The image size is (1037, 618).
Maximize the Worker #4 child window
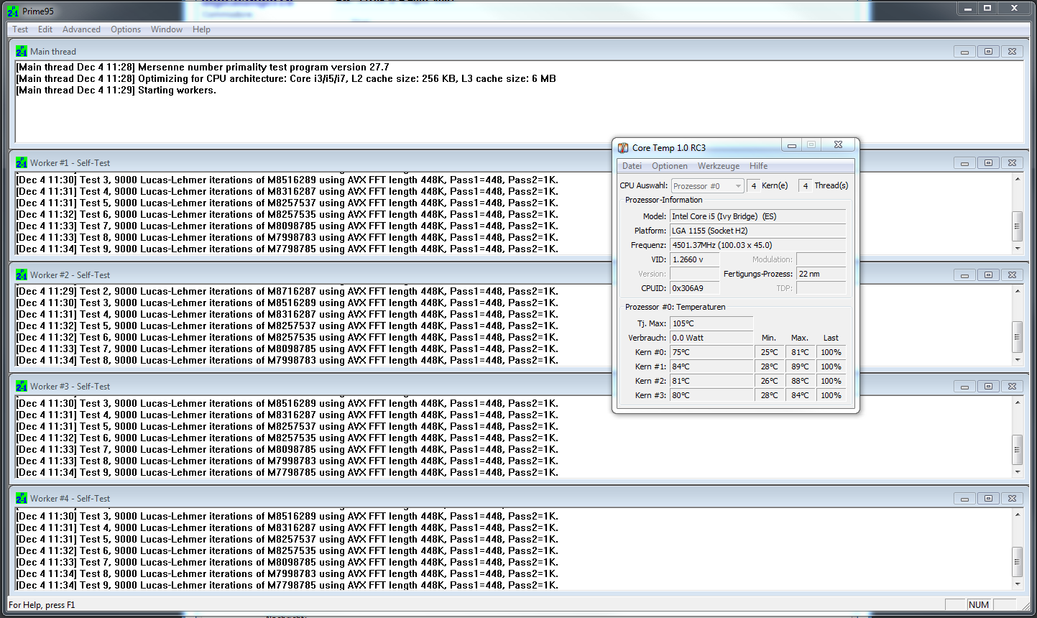988,499
